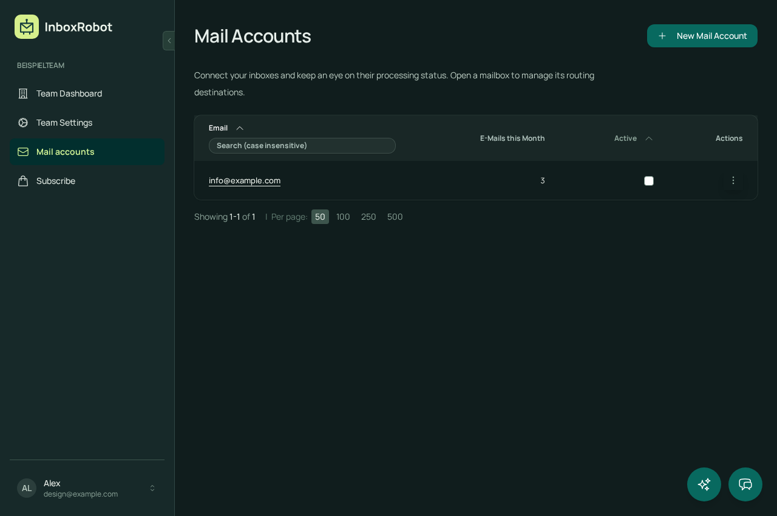Click the AL user avatar
This screenshot has width=777, height=516.
tap(27, 488)
